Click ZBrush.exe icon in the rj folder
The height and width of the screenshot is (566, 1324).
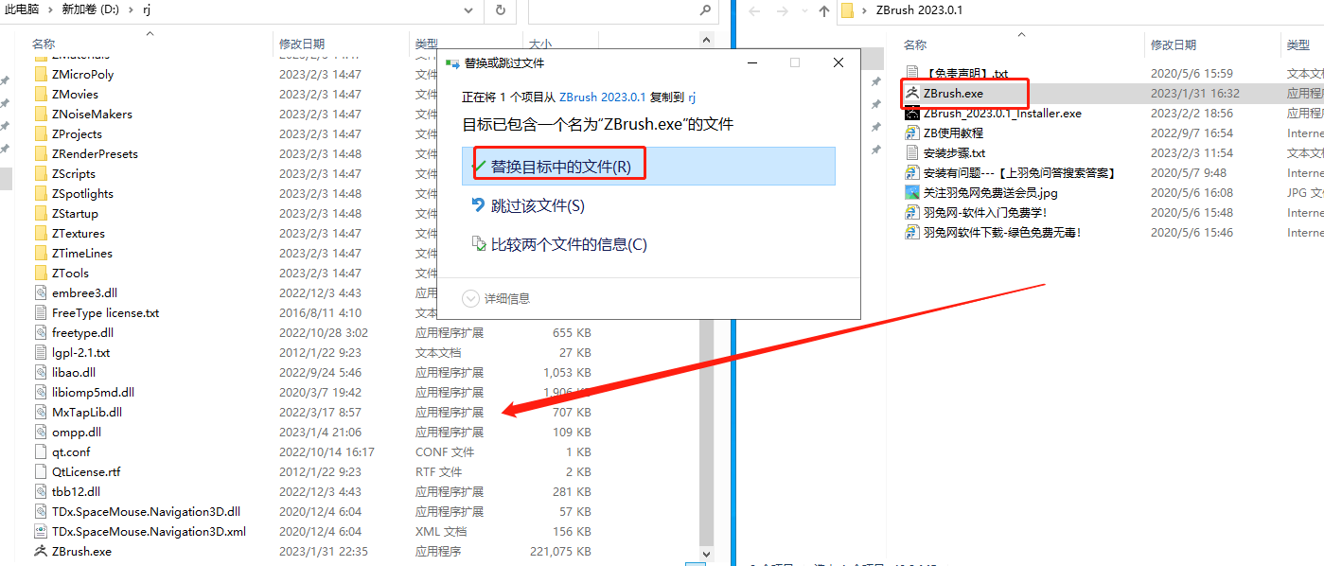(41, 551)
